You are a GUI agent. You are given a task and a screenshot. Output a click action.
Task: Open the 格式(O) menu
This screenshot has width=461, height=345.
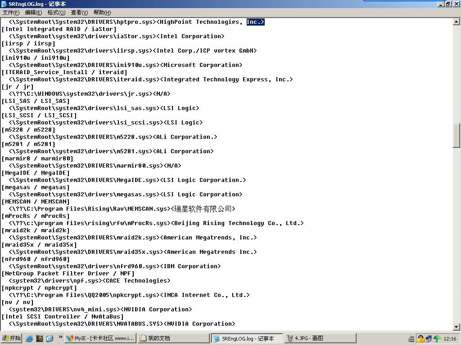pyautogui.click(x=56, y=12)
